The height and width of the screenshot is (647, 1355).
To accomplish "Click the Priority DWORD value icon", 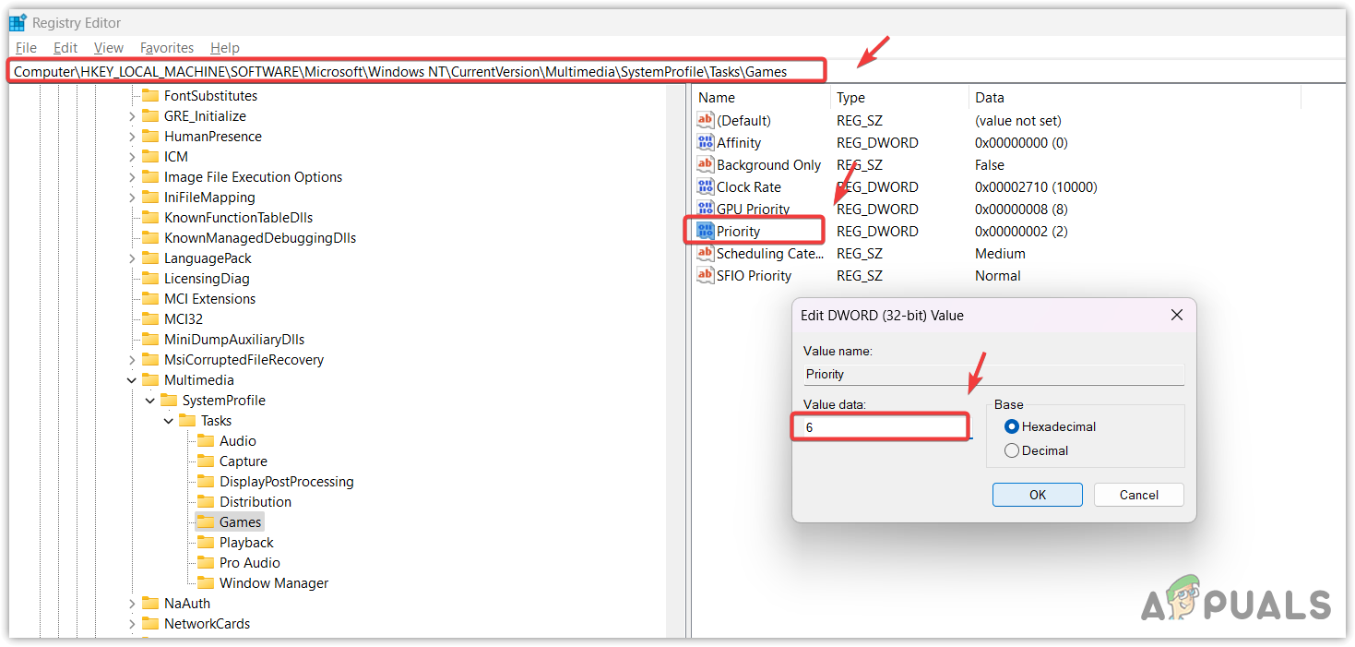I will (x=706, y=231).
